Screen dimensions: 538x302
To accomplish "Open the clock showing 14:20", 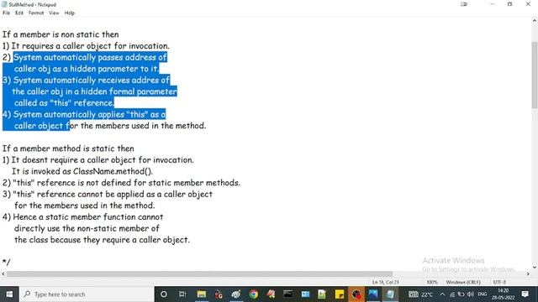I will point(503,294).
